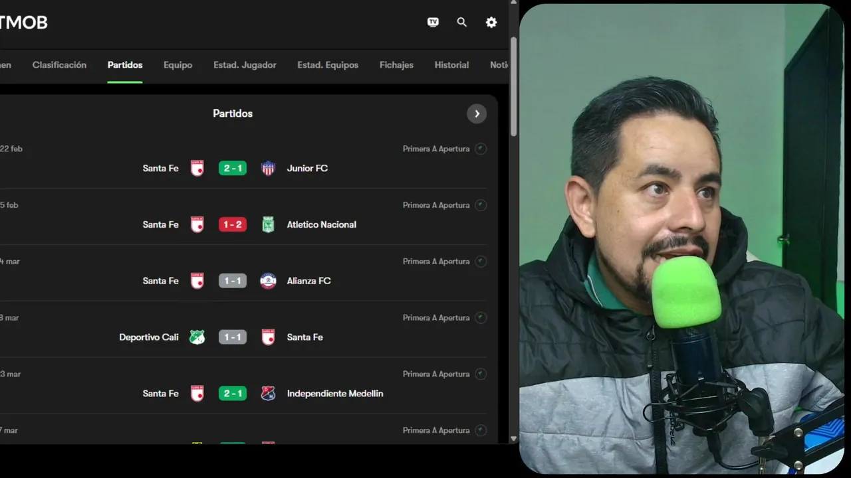This screenshot has height=478, width=851.
Task: Click Alianza FC team name
Action: click(x=308, y=281)
